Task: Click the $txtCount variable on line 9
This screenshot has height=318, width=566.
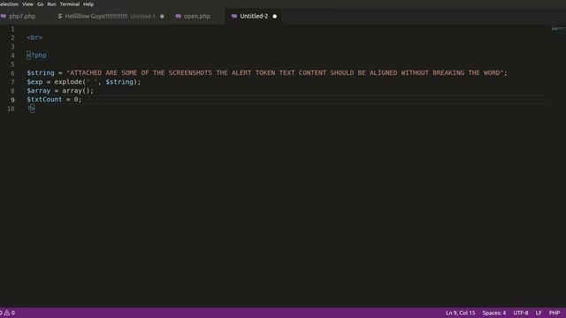Action: [44, 100]
